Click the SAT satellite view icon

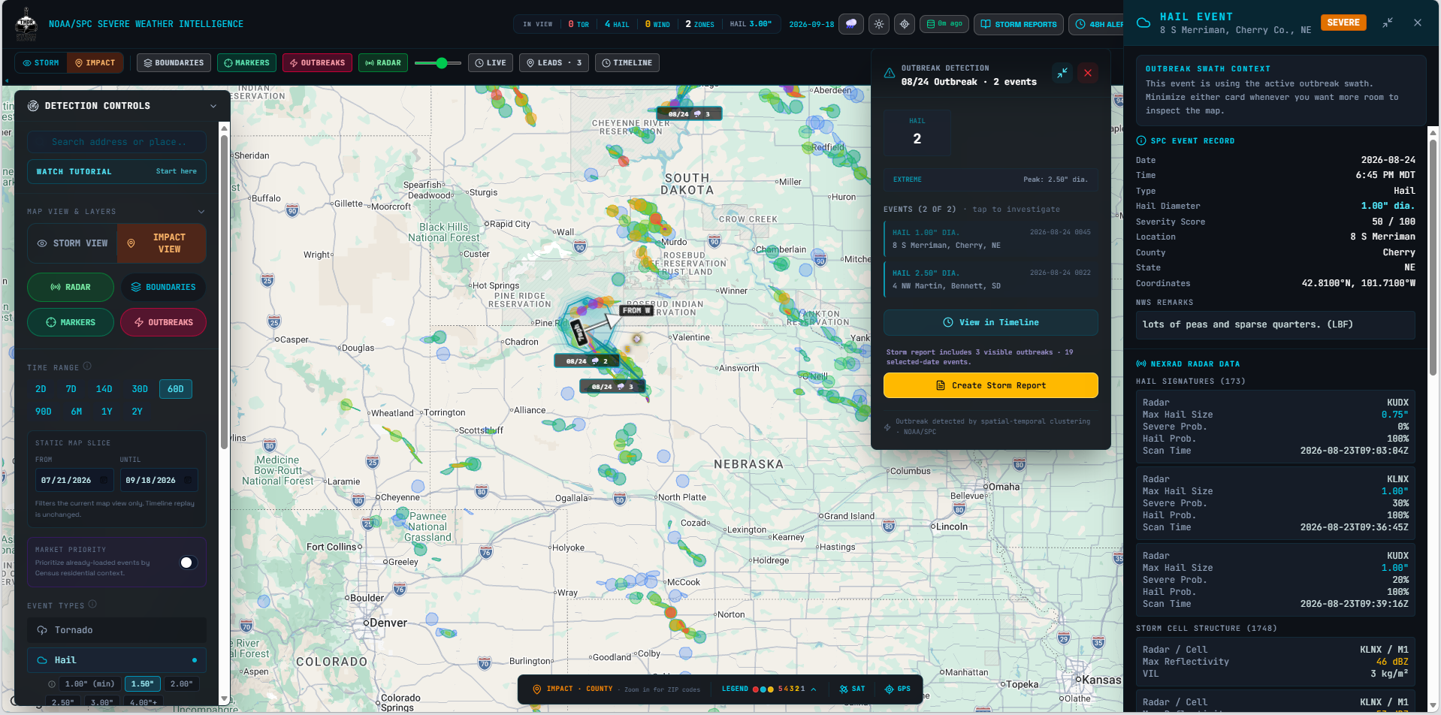853,689
